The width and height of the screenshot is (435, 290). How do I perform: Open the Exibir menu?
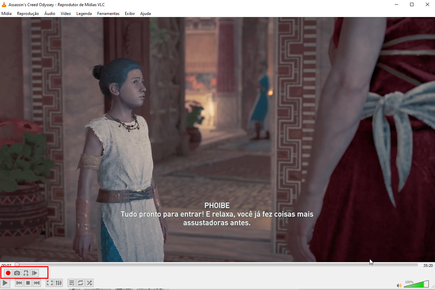click(130, 14)
